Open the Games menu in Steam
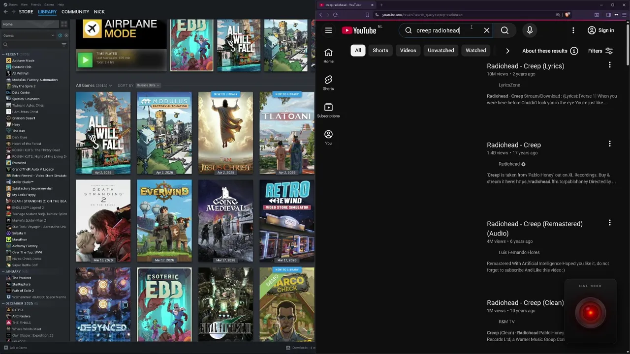Screen dimensions: 630x354 pyautogui.click(x=49, y=4)
